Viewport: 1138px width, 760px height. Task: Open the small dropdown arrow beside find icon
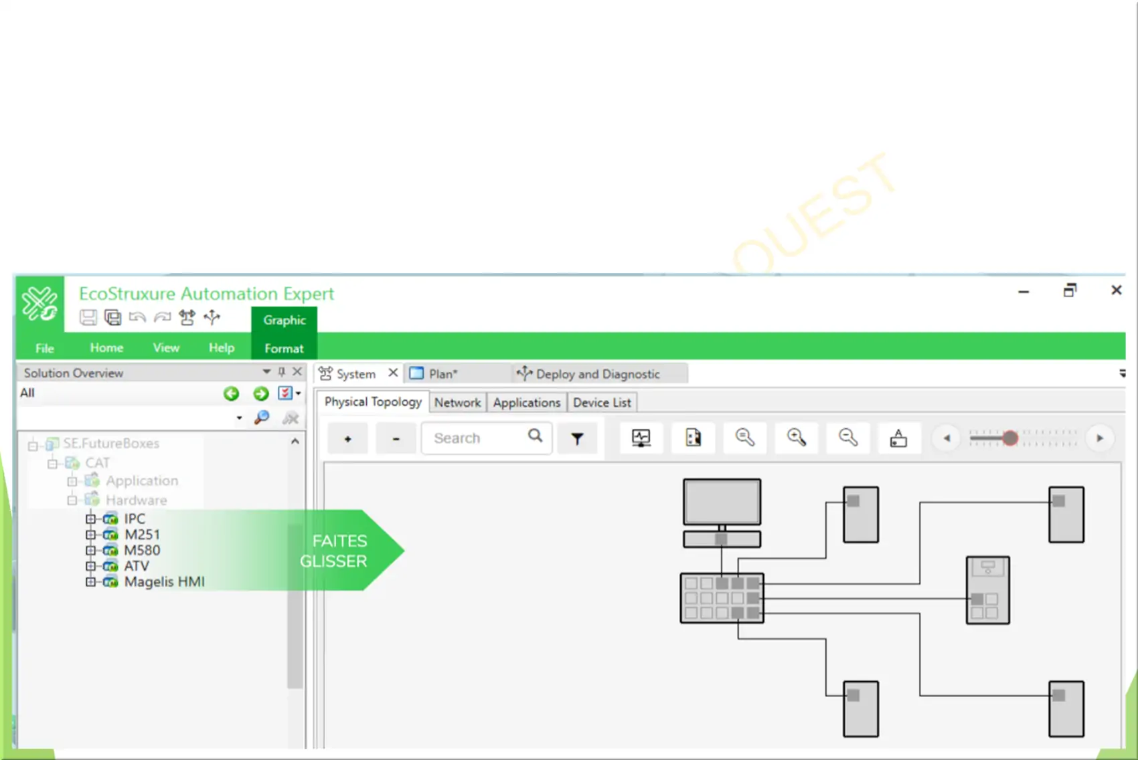(239, 418)
